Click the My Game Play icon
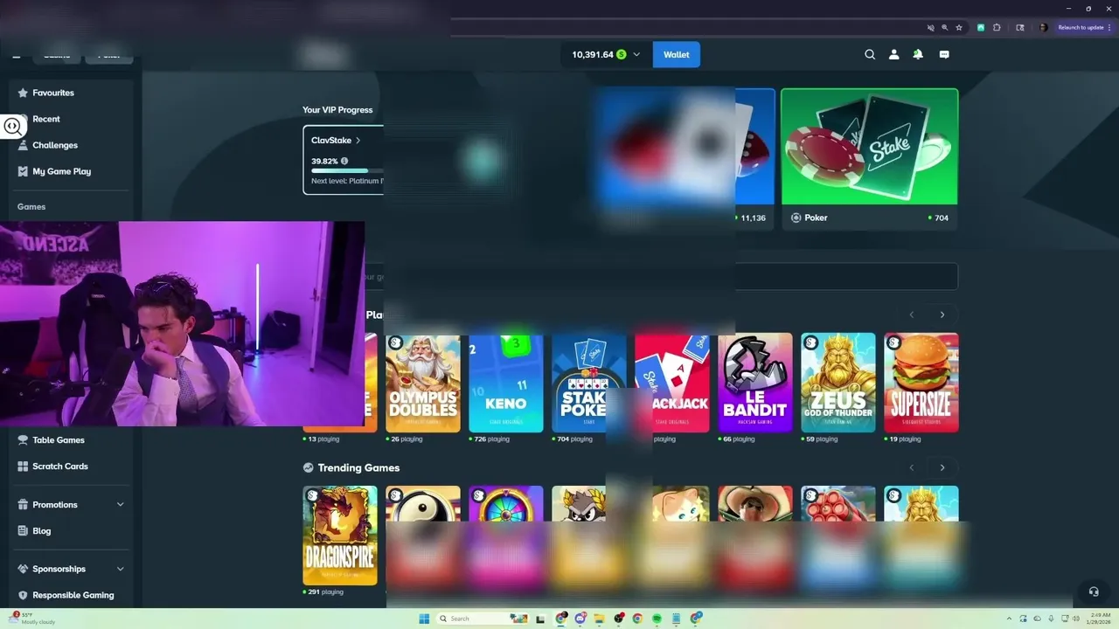The height and width of the screenshot is (629, 1119). (24, 171)
